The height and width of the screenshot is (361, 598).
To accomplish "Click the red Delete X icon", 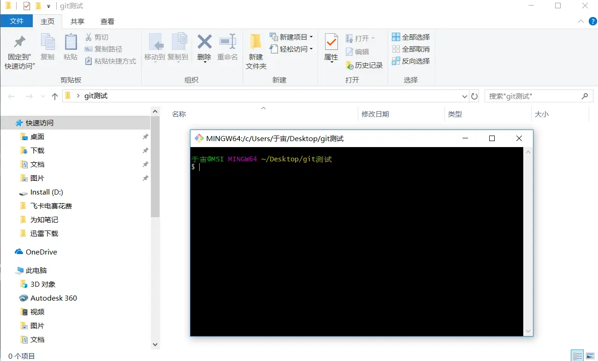I will point(204,42).
